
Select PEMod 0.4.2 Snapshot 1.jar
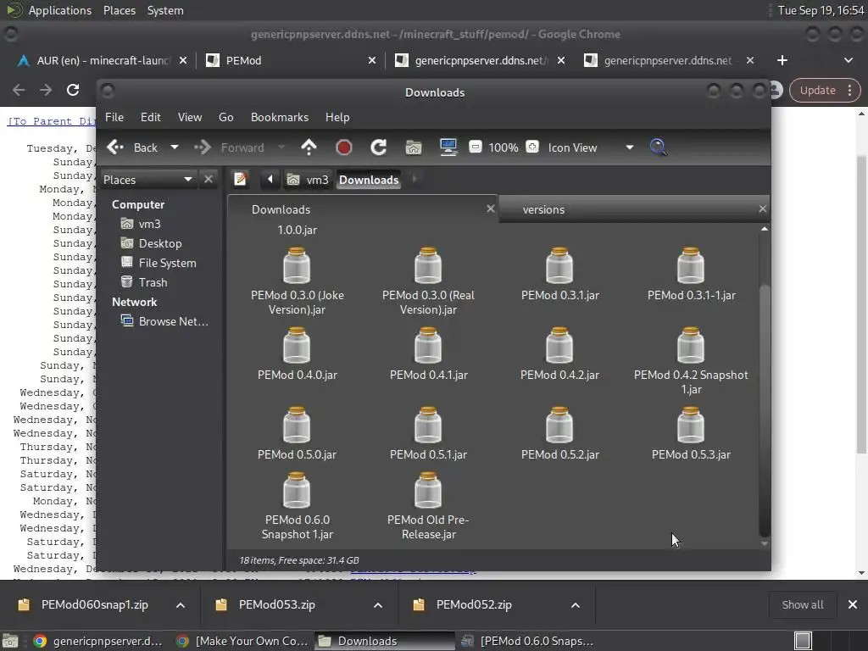click(691, 361)
